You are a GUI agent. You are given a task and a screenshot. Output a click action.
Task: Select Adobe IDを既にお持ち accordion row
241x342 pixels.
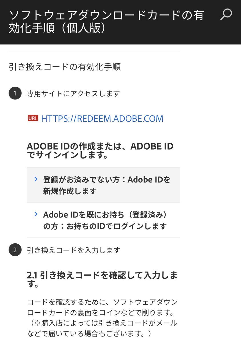coord(103,220)
